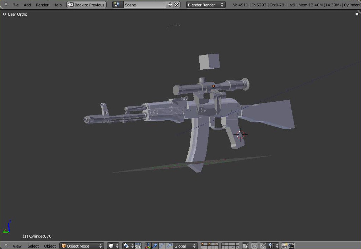Click the 3D cursor crosshair
This screenshot has width=361, height=249.
[241, 134]
